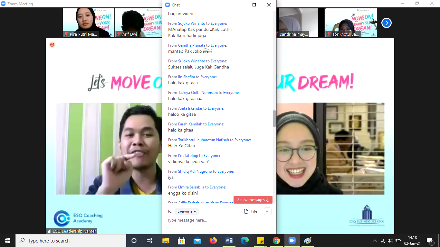Select Pira Putri participant video thumbnail
440x247 pixels.
(x=88, y=23)
